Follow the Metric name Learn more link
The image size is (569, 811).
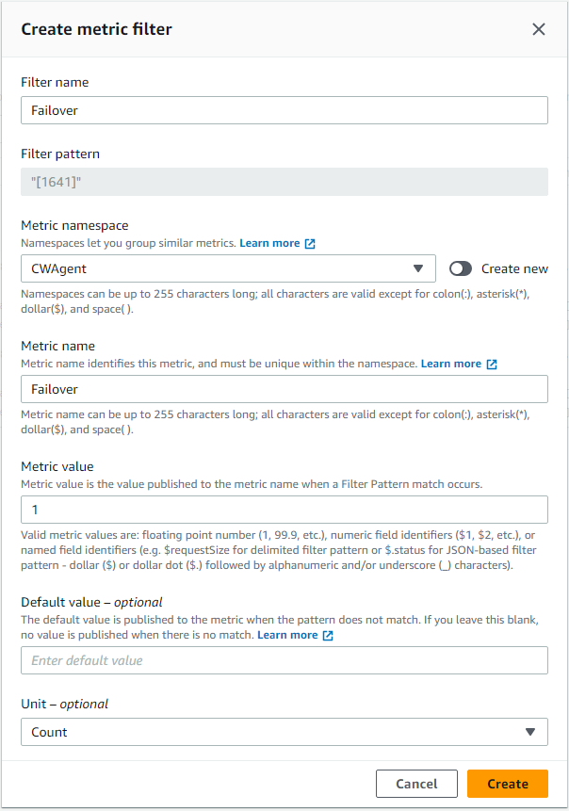click(452, 364)
